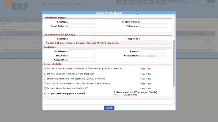Click the WorkShopDetails (If Any) heading
218x122 pixels.
pos(60,35)
